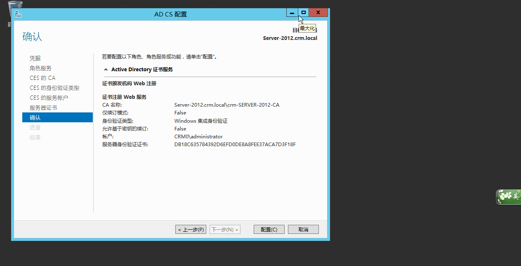
Task: Open the CES 的身份验证类型 step
Action: point(54,88)
